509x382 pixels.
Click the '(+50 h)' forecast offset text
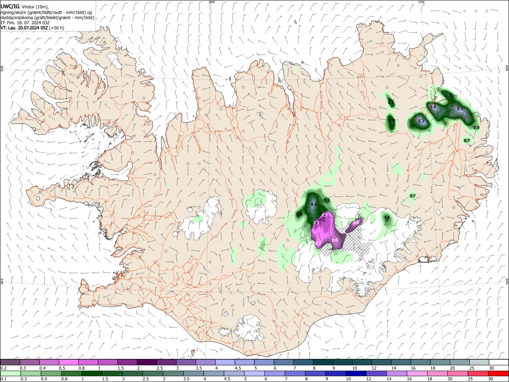pos(57,28)
